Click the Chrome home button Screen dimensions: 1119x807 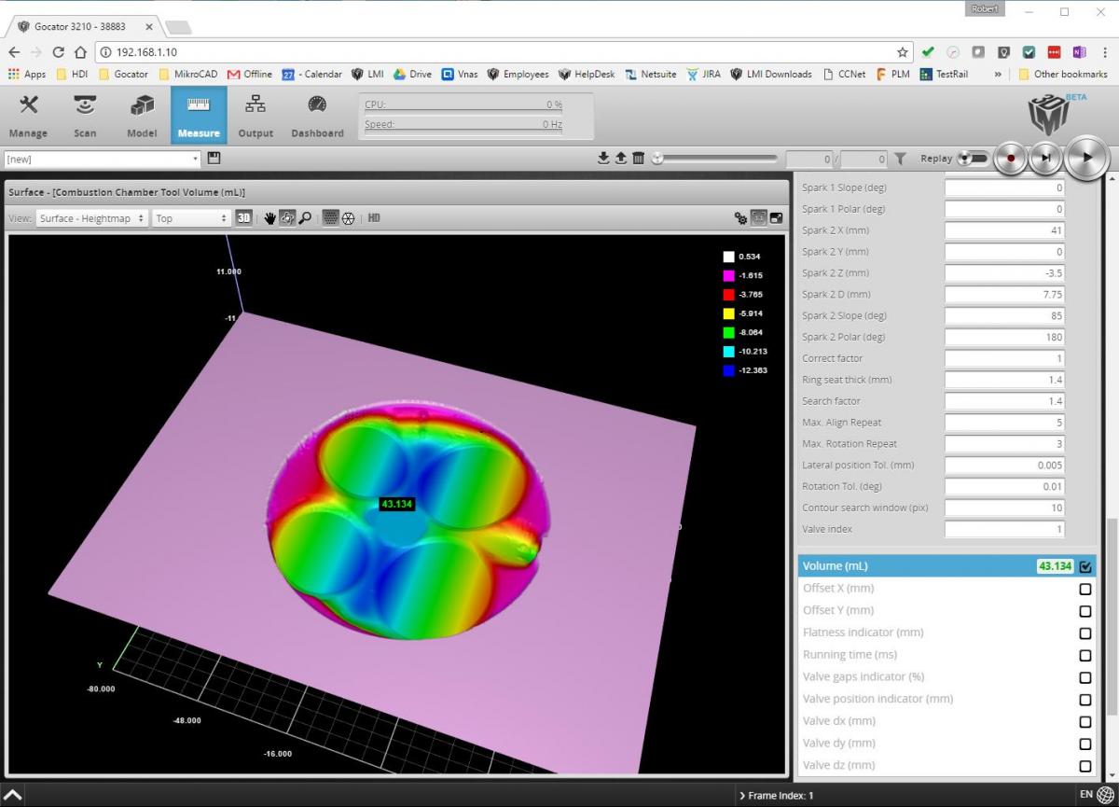[x=80, y=52]
